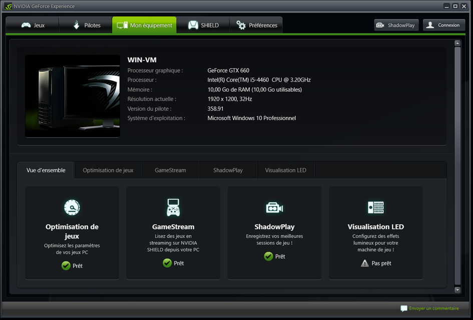Viewport: 473px width, 320px height.
Task: Click the ShadowPlay camera card icon
Action: 274,208
